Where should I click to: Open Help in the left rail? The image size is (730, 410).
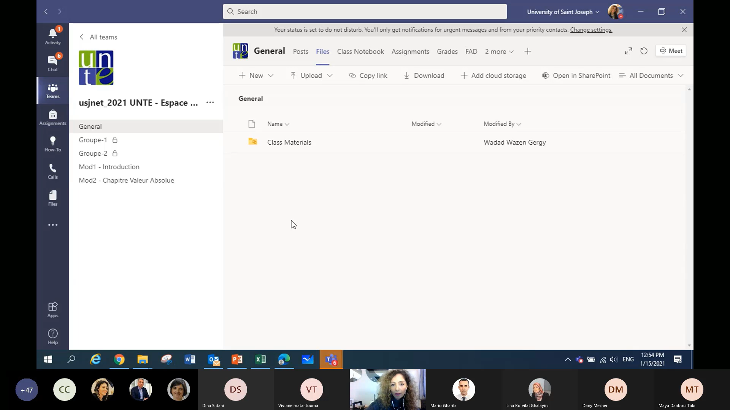53,337
